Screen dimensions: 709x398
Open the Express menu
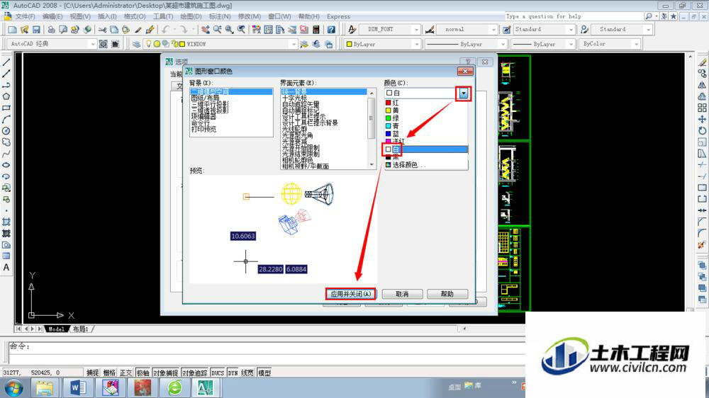point(338,16)
